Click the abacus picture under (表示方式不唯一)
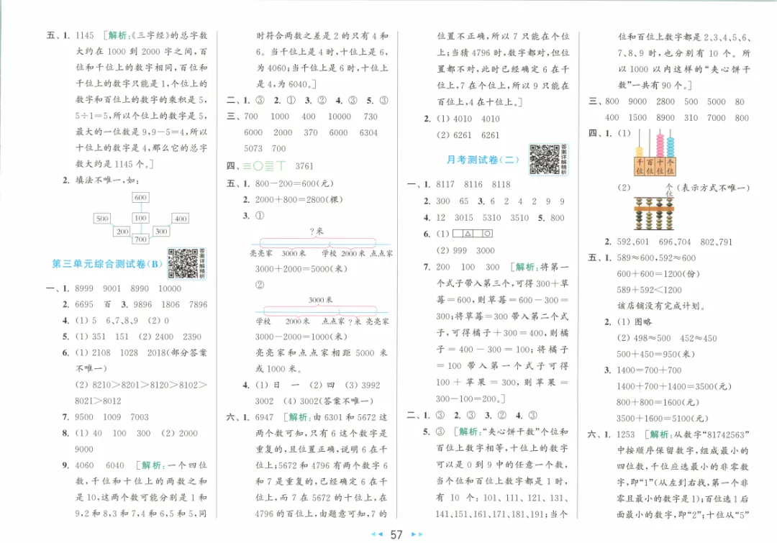This screenshot has height=543, width=777. coord(655,214)
